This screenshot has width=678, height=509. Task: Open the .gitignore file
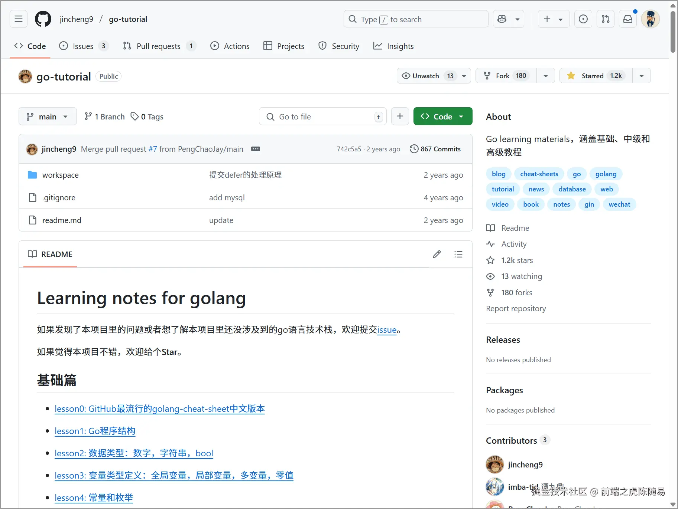click(59, 197)
